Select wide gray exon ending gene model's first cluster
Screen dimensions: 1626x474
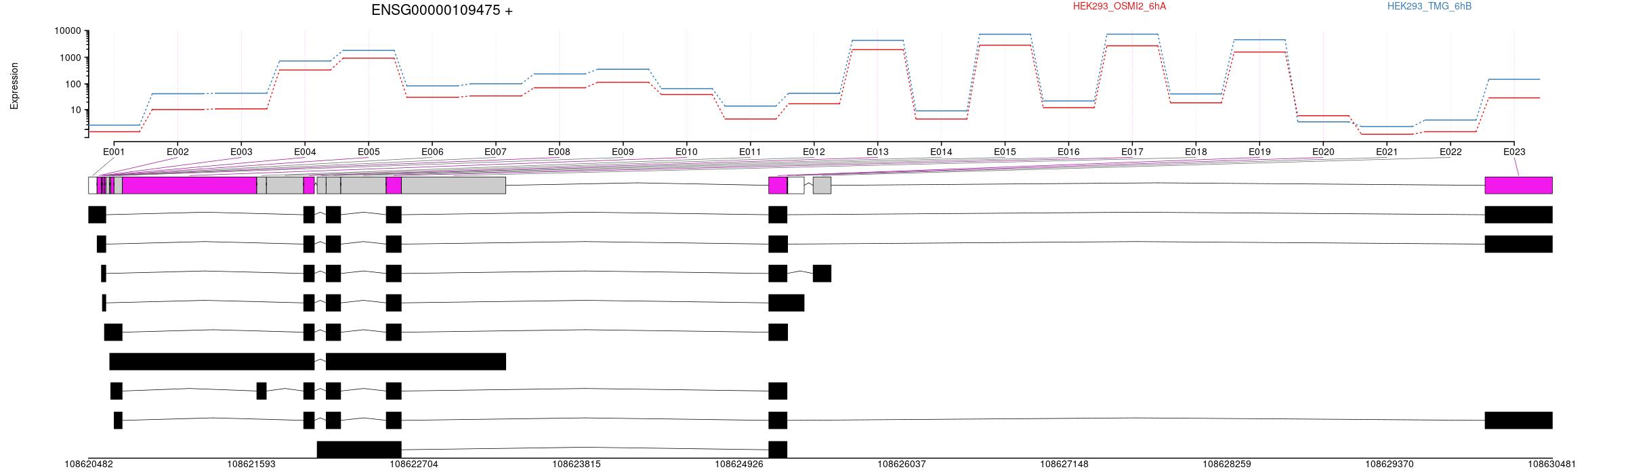[453, 186]
